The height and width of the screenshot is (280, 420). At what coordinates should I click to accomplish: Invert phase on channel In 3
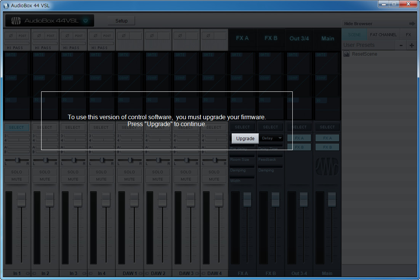tap(67, 35)
